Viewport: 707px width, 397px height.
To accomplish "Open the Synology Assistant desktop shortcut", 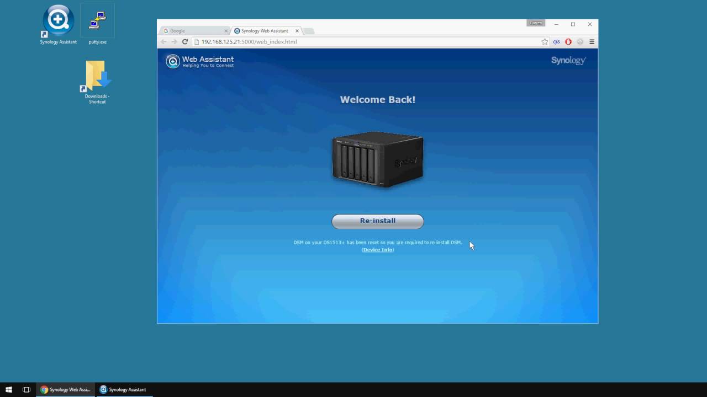I will [58, 24].
